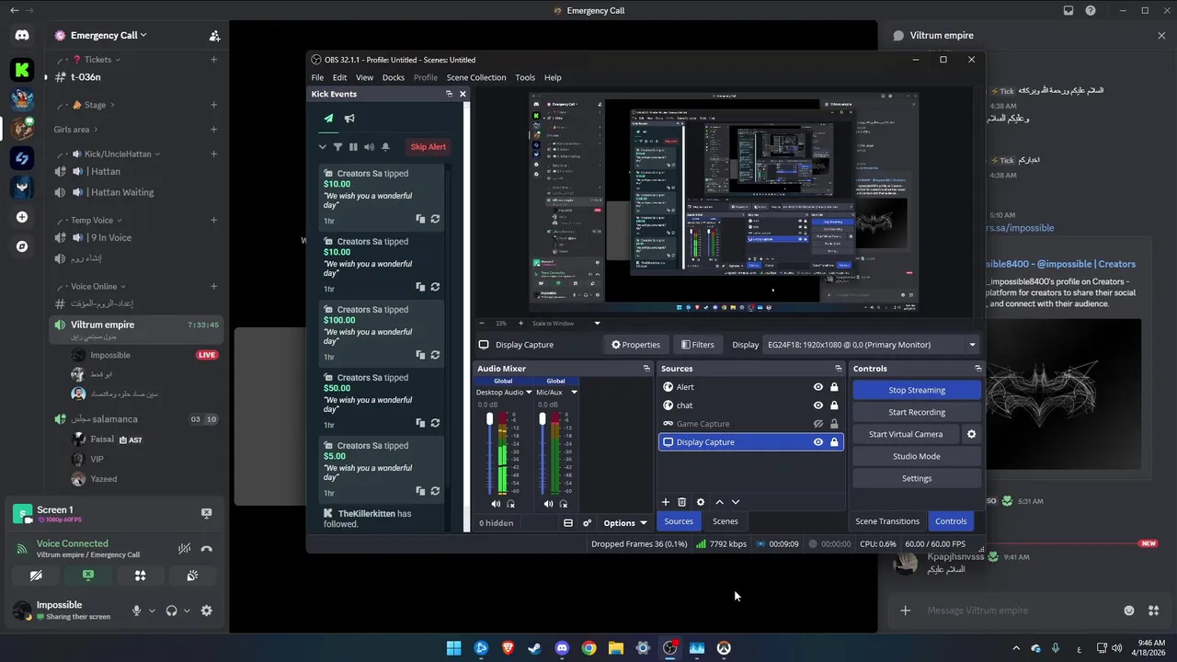Mute Mic/Aux in Audio Mixer
The height and width of the screenshot is (662, 1177).
pyautogui.click(x=549, y=504)
